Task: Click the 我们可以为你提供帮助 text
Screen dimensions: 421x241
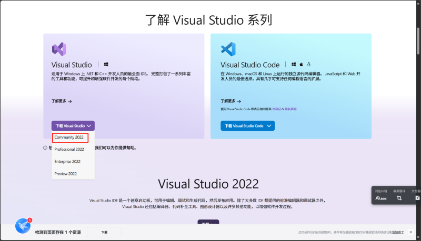Action: tap(116, 148)
